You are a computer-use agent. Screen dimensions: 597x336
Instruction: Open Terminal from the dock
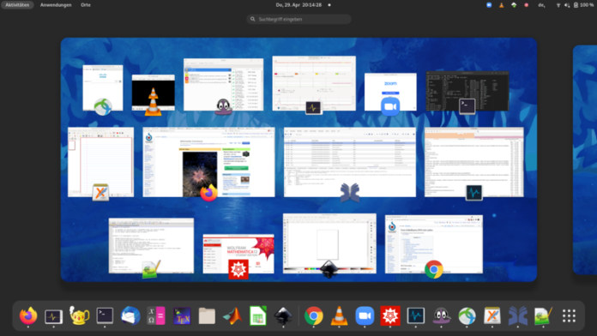[x=105, y=315]
